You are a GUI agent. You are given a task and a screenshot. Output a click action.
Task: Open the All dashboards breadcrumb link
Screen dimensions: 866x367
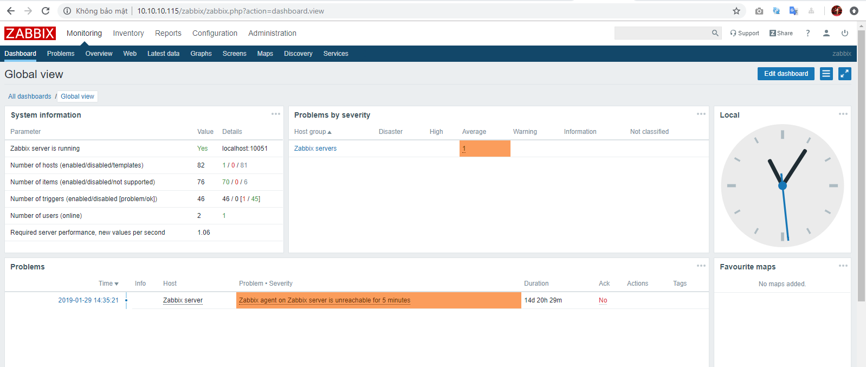click(x=29, y=96)
